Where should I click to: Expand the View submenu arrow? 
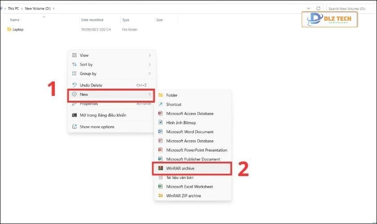149,56
